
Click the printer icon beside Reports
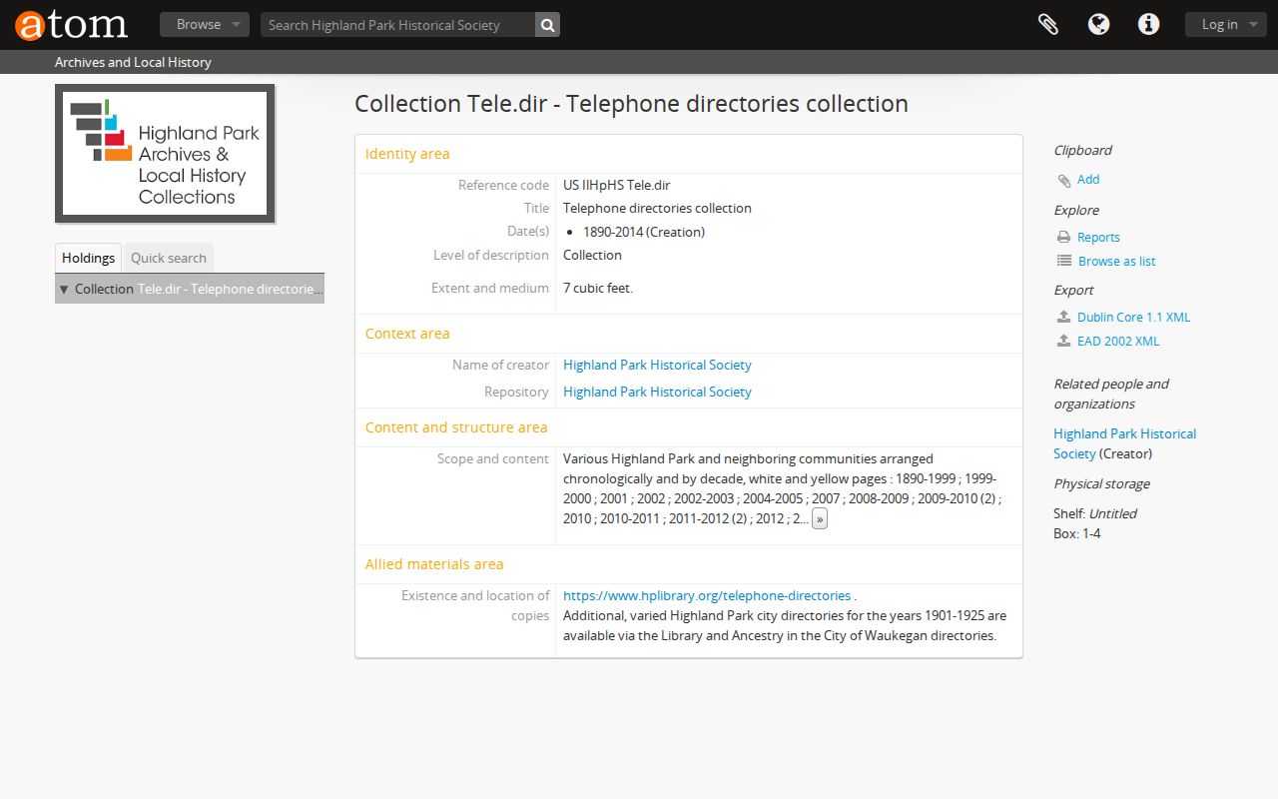(1064, 238)
